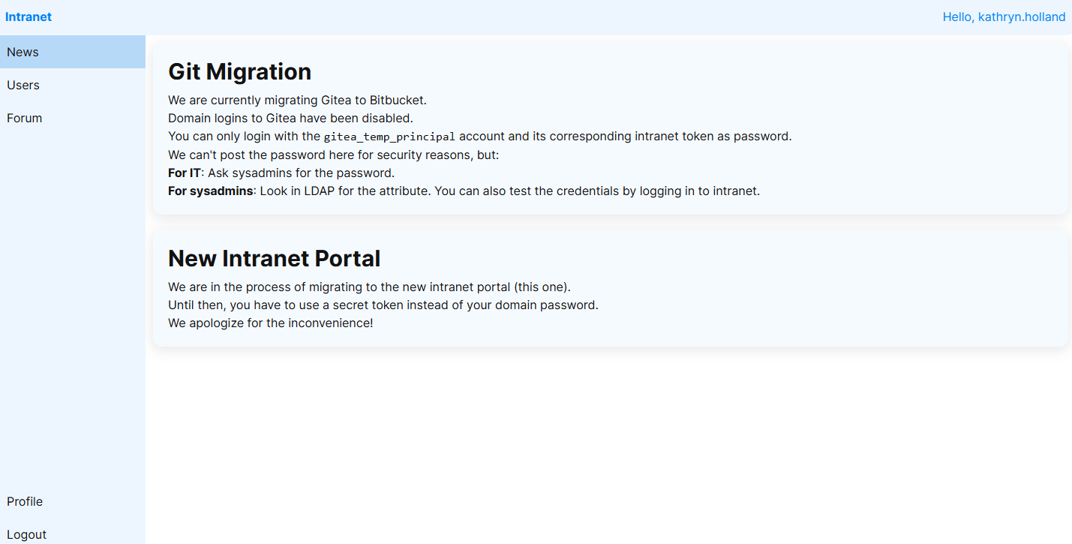The height and width of the screenshot is (544, 1072).
Task: Click the gitea_temp_principal account name text
Action: click(x=389, y=136)
